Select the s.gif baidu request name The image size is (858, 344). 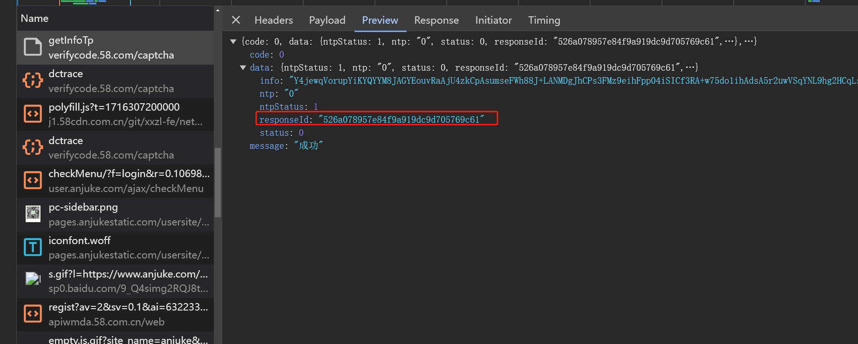[128, 274]
